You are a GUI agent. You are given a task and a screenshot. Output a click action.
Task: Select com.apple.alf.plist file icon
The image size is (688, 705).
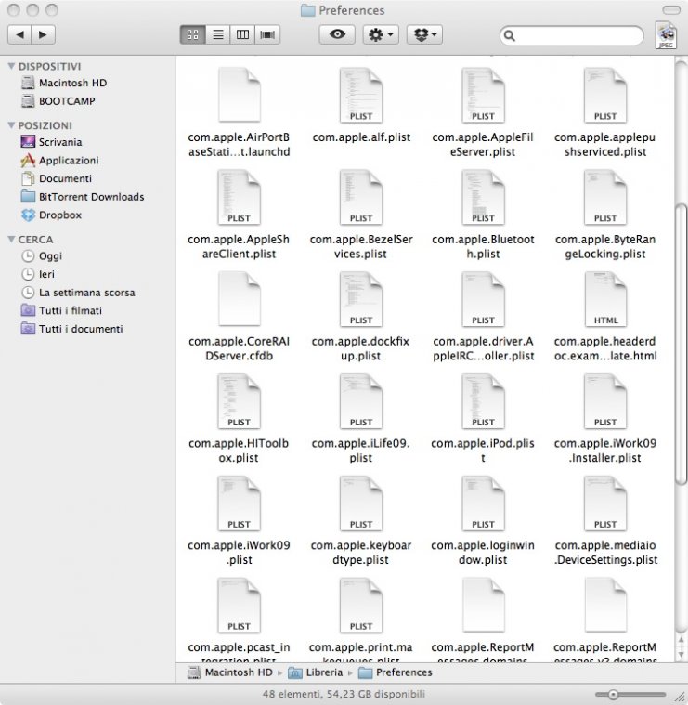361,95
